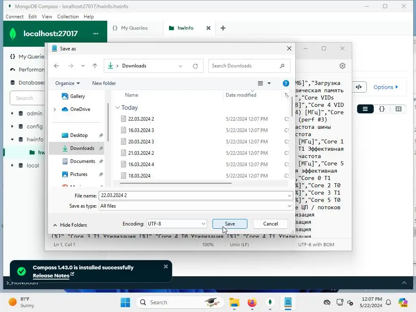Image resolution: width=416 pixels, height=312 pixels.
Task: Open View menu in Compass
Action: click(47, 16)
